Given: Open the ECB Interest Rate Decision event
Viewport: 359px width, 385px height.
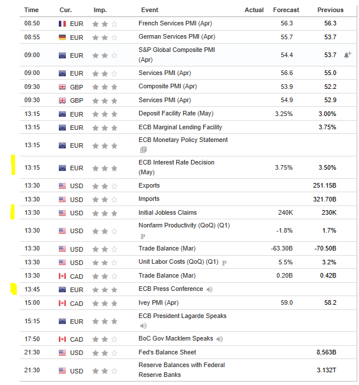Looking at the screenshot, I should click(176, 162).
